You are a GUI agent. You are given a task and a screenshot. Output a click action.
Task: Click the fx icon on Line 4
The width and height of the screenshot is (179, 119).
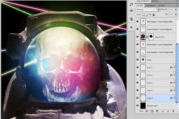click(x=171, y=90)
